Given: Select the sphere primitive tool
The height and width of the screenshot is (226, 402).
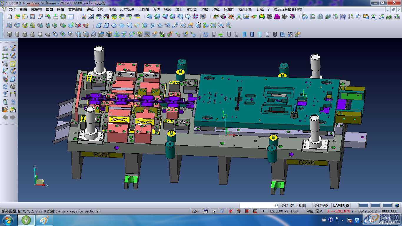Looking at the screenshot, I should point(40,34).
